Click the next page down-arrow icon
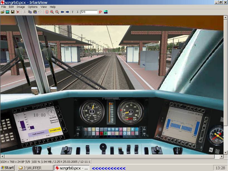 [x=78, y=12]
